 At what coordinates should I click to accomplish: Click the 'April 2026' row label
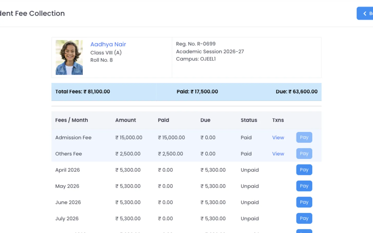[67, 170]
